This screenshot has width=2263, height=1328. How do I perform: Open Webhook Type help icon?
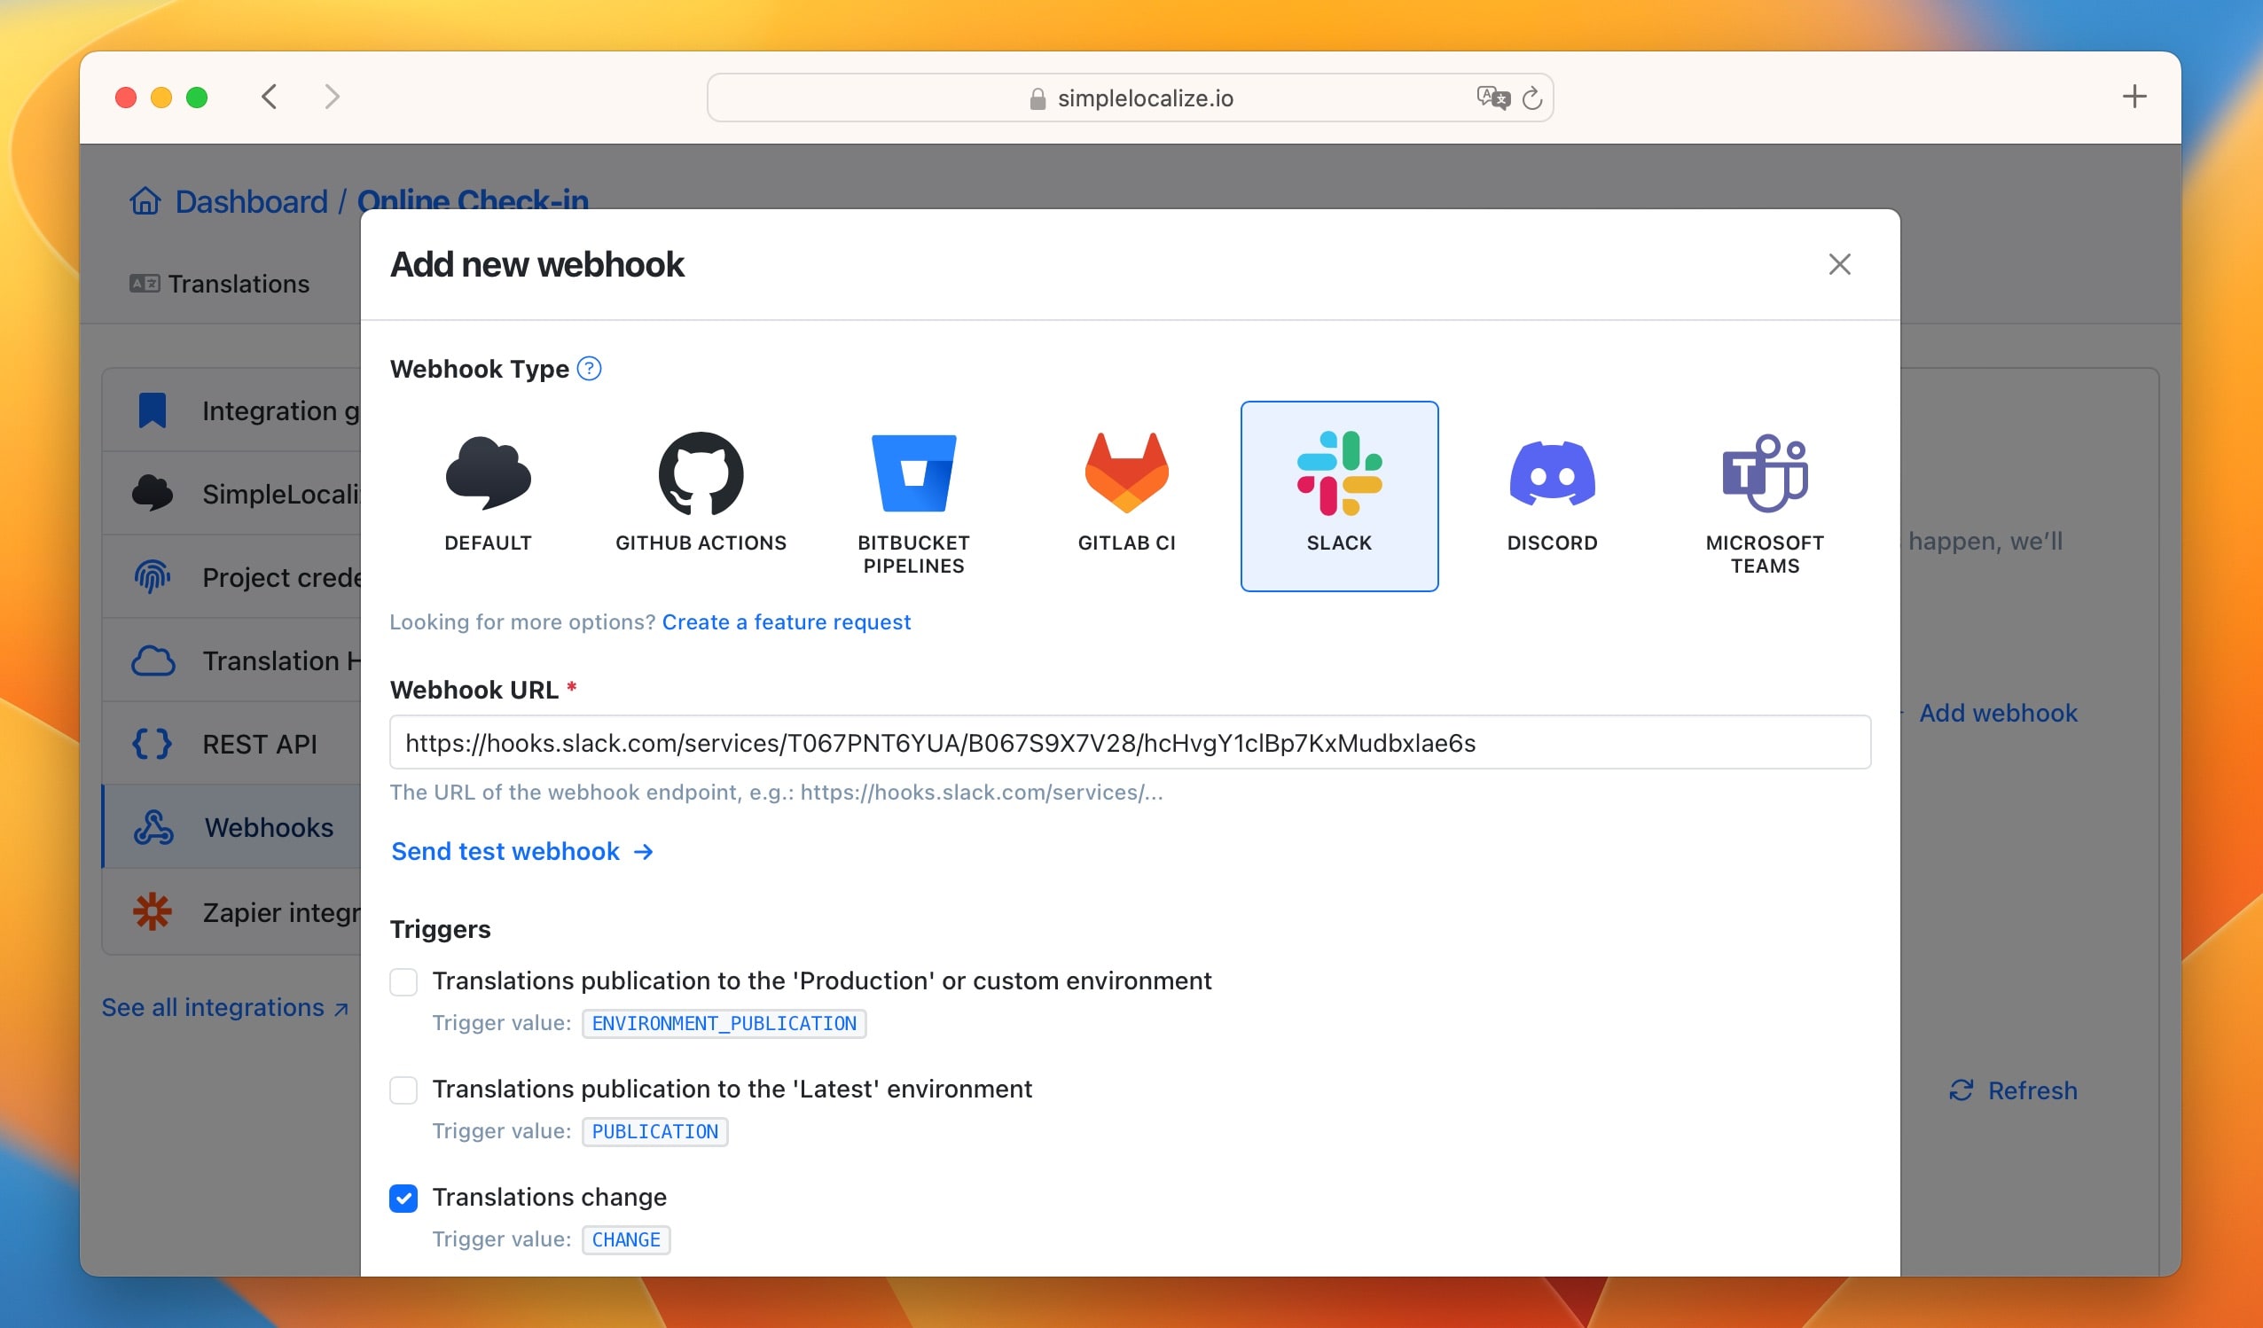coord(589,368)
